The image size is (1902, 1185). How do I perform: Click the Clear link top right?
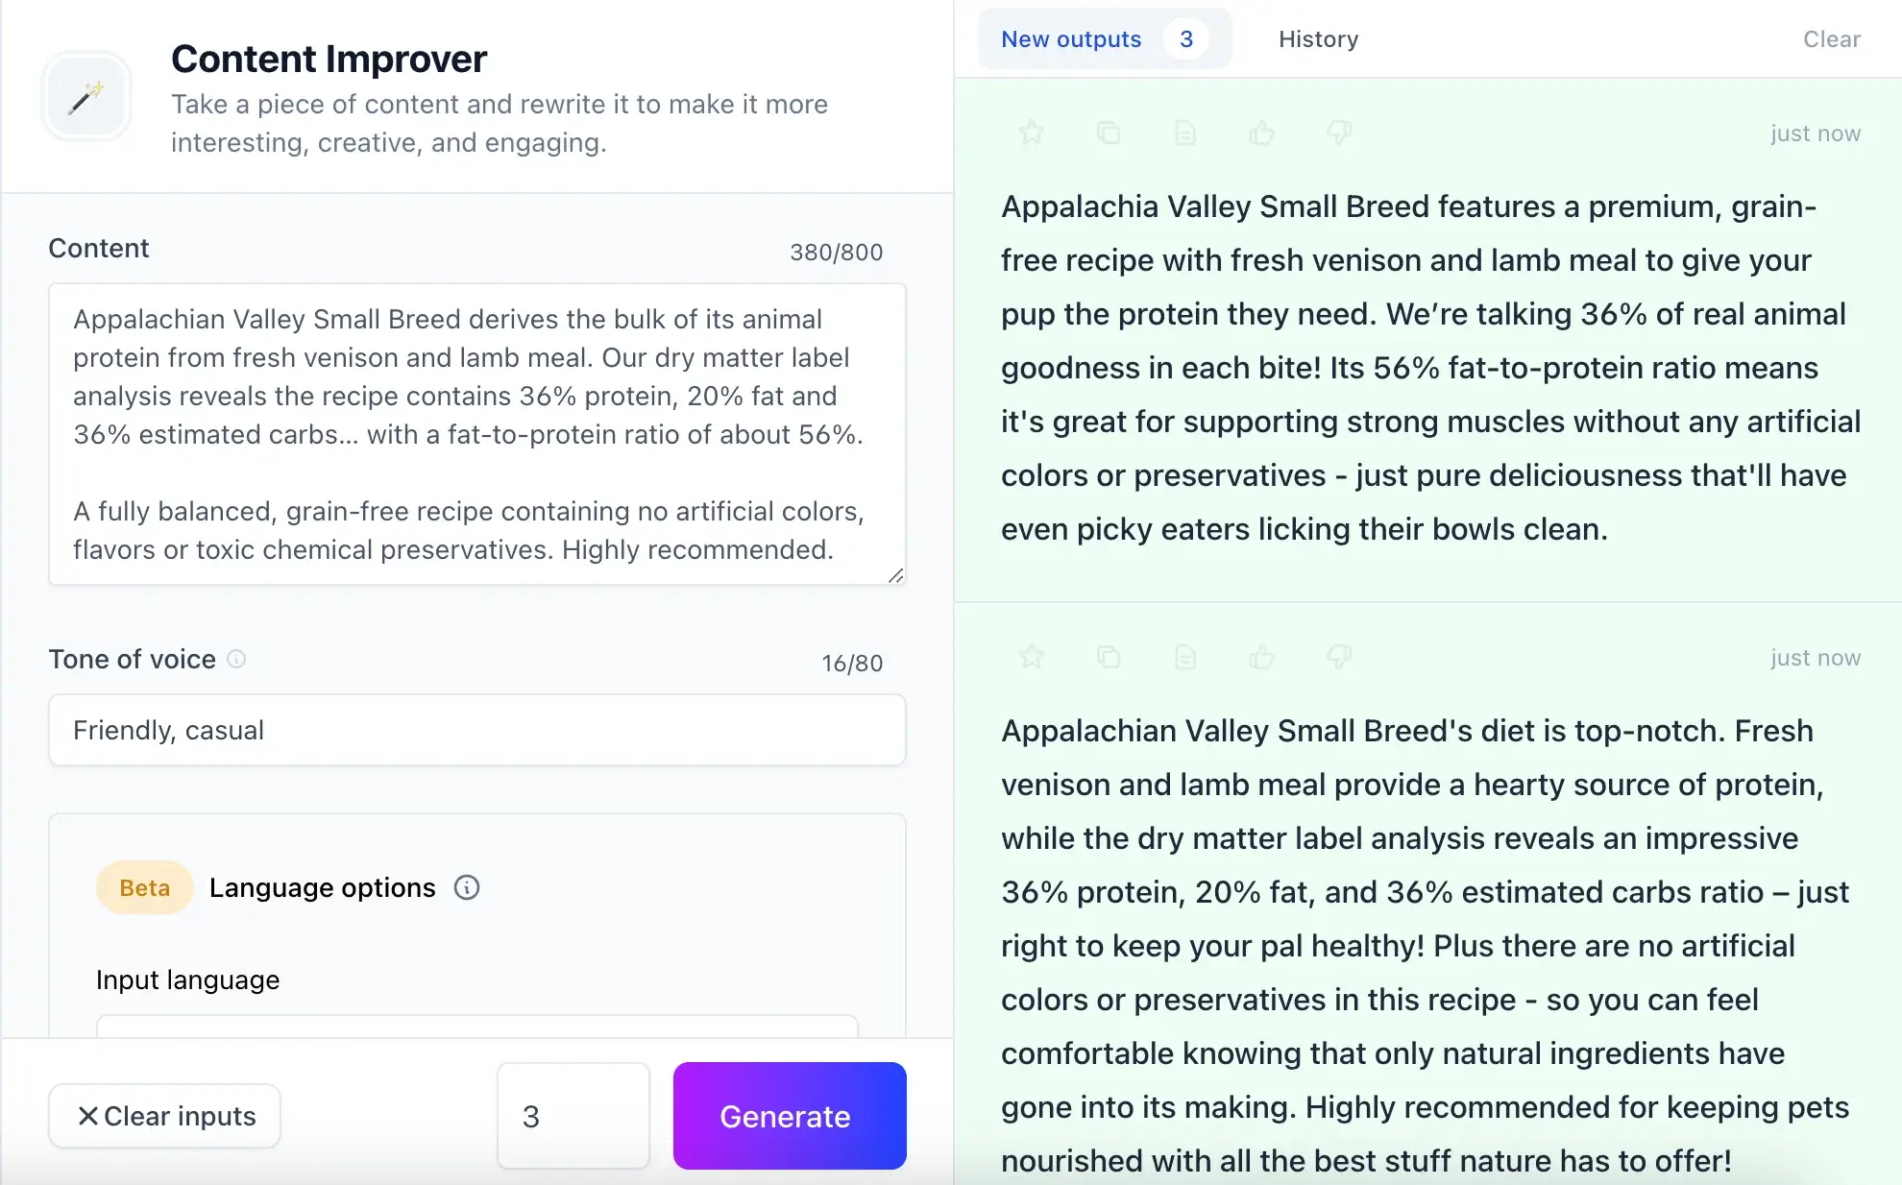(1831, 38)
